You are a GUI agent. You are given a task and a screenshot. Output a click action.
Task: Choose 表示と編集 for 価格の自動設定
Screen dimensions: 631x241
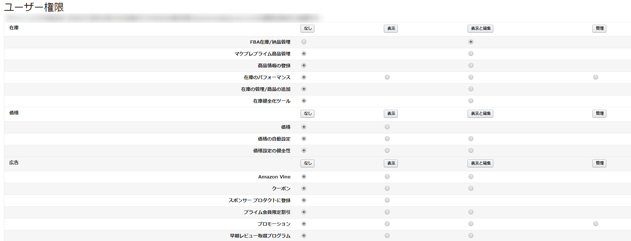click(471, 139)
